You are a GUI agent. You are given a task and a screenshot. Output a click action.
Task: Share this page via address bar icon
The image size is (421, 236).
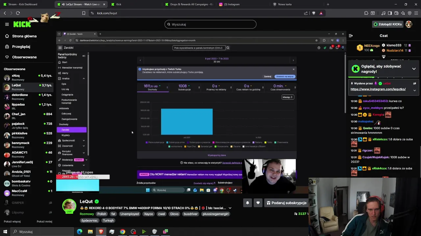306,13
